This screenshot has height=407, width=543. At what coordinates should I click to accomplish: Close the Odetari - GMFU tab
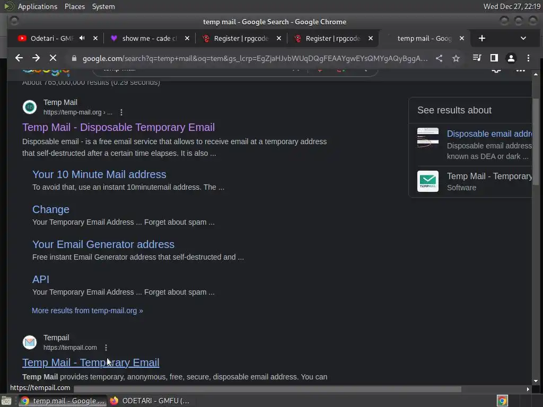point(95,38)
